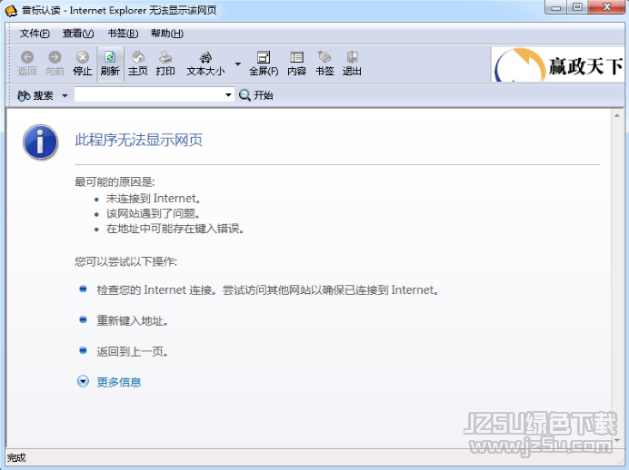629x470 pixels.
Task: Click the 此程序无法显示网页 heading
Action: (139, 140)
